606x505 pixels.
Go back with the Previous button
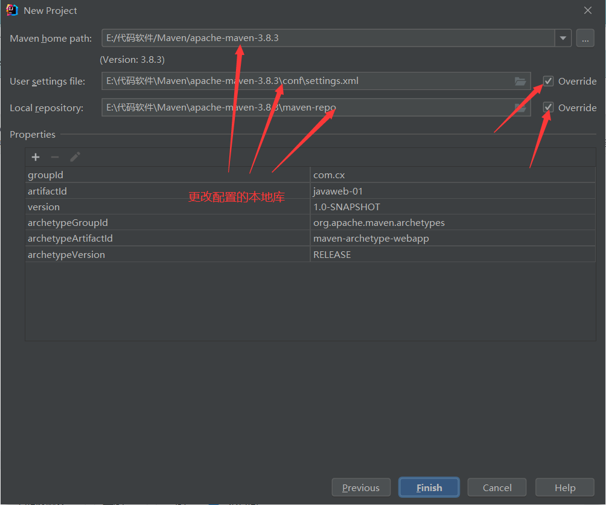(x=361, y=487)
